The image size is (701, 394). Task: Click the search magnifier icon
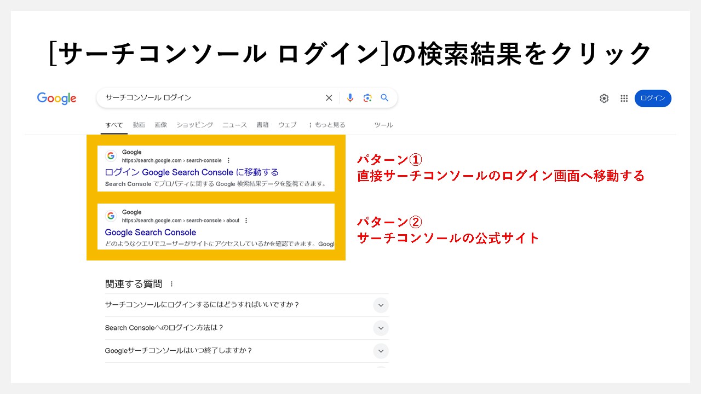384,97
